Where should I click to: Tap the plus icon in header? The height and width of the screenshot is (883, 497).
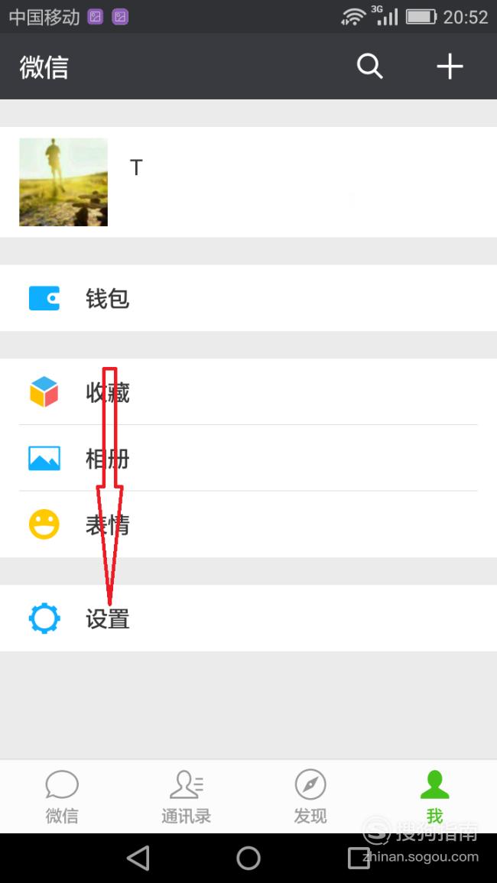(x=450, y=67)
